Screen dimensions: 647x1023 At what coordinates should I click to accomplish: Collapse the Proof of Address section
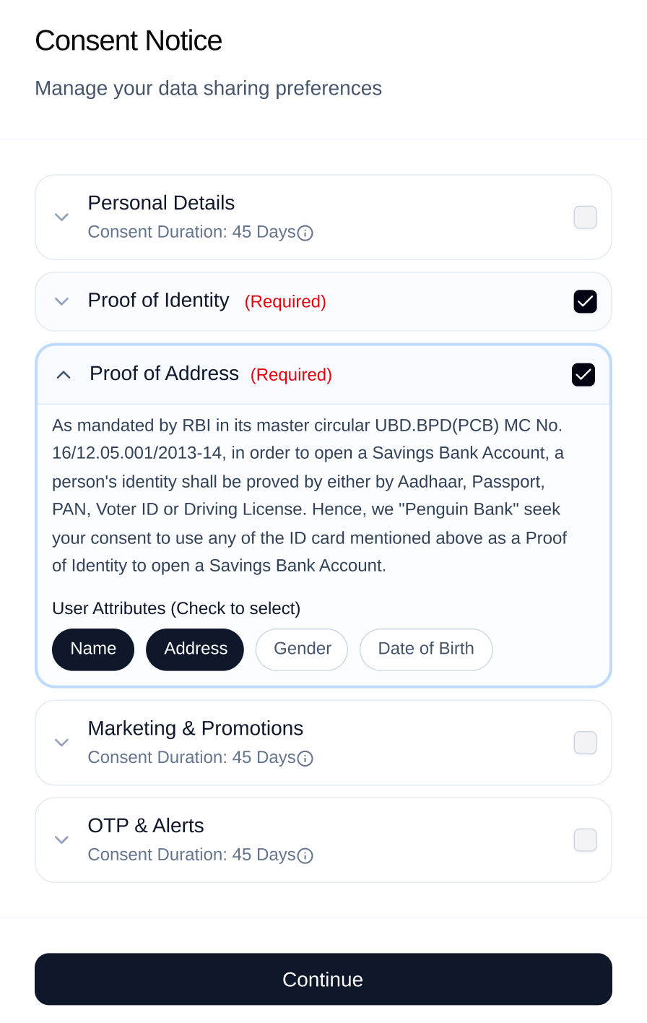point(64,374)
